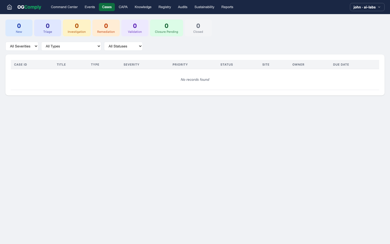Go to the Command Center tab
390x244 pixels.
[64, 7]
